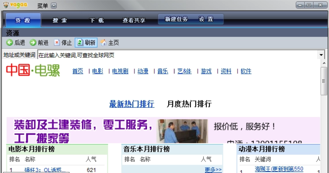
Task: Click the 动漫本月排行榜 header
Action: (261, 149)
